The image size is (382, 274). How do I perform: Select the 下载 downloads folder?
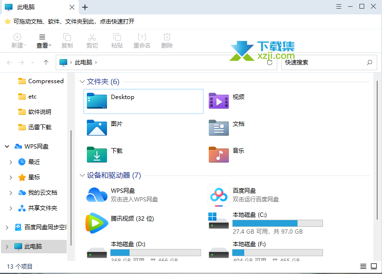point(105,154)
